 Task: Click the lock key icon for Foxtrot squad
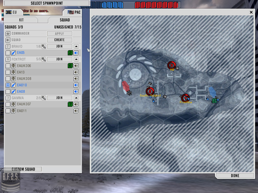click(x=44, y=59)
